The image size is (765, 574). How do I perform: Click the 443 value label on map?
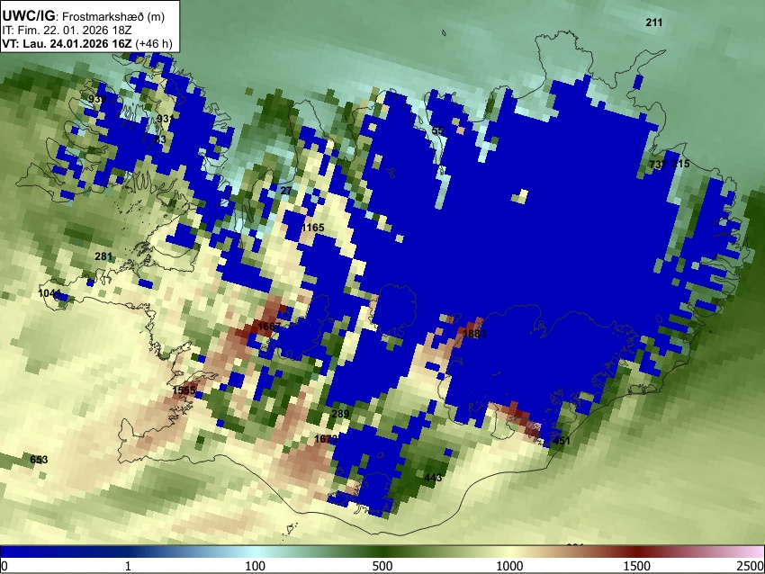[433, 478]
